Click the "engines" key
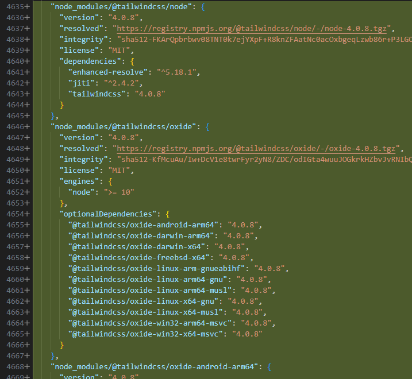412x379 pixels. coord(79,181)
